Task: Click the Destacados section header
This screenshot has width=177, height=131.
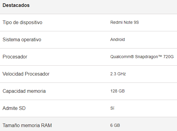Action: 16,5
